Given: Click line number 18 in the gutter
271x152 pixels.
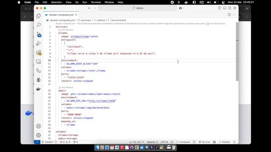Looking at the screenshot, I should coord(50,90).
